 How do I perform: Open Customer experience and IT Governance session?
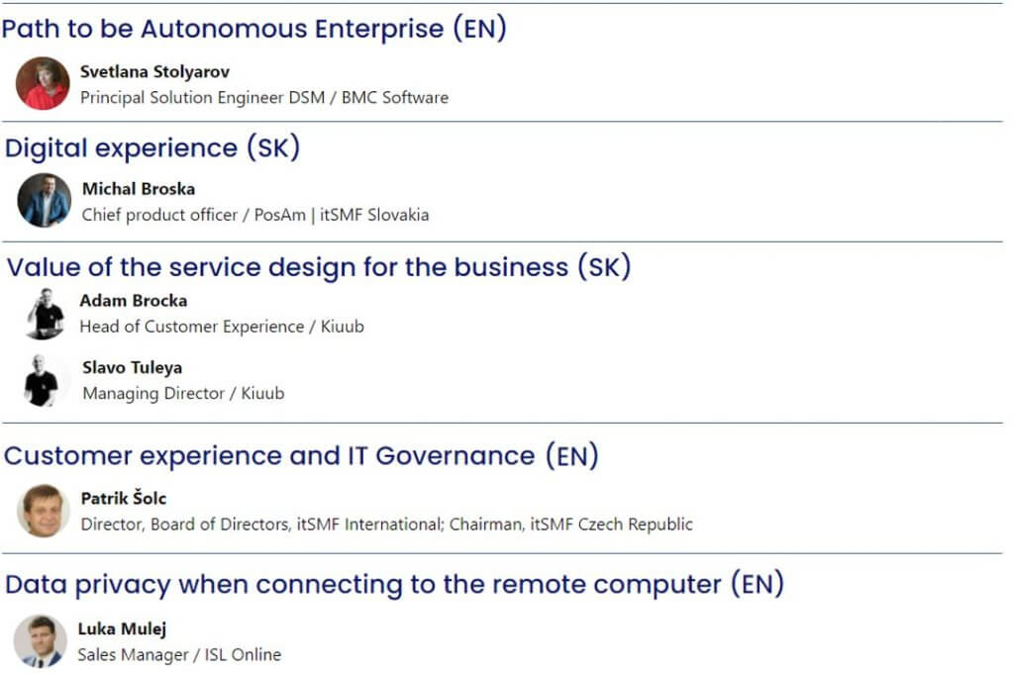[301, 455]
